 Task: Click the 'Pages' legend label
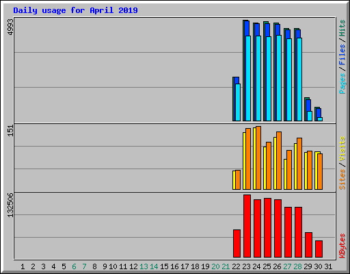coord(342,84)
